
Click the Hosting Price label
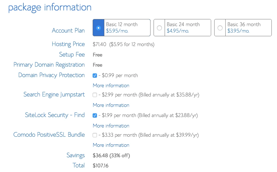click(x=68, y=44)
